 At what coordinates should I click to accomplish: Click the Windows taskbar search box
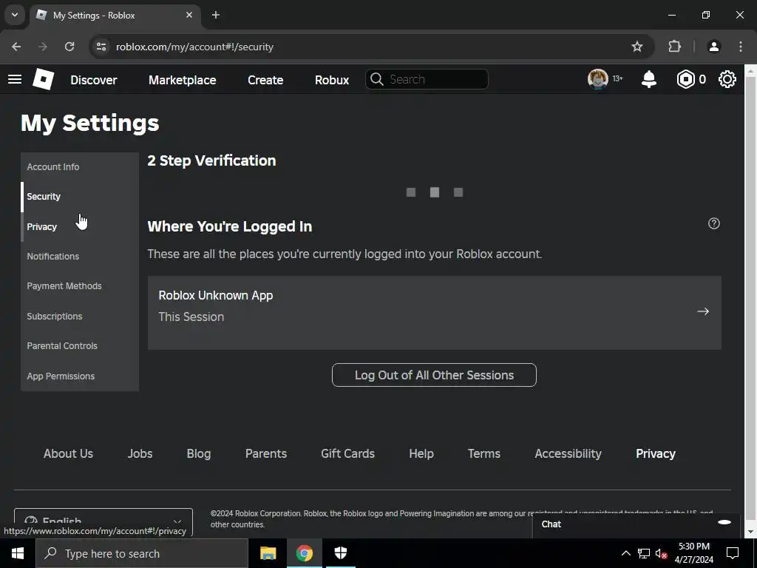click(x=142, y=553)
